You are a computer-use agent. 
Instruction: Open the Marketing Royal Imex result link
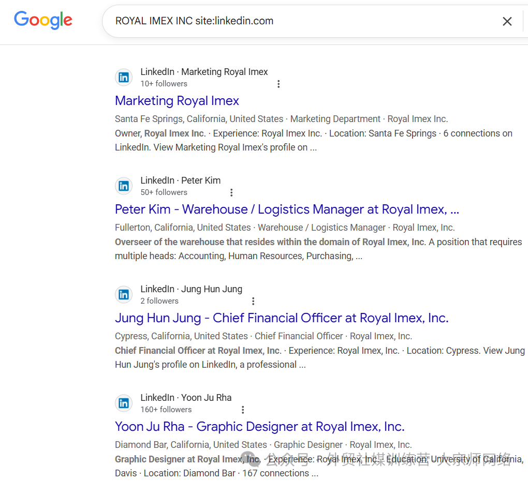click(x=177, y=101)
